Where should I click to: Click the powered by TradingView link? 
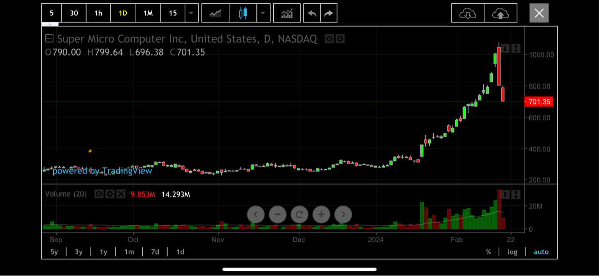[102, 171]
